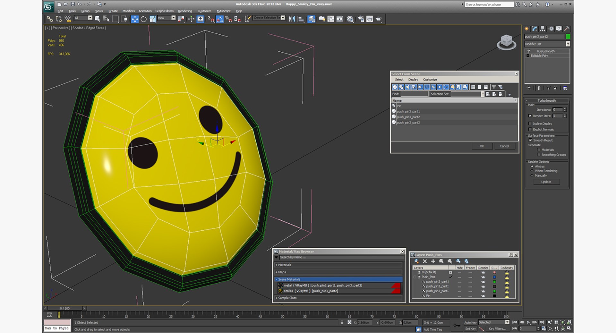Screen dimensions: 616x333
Task: Click OK in Select From Scene dialog
Action: 482,146
